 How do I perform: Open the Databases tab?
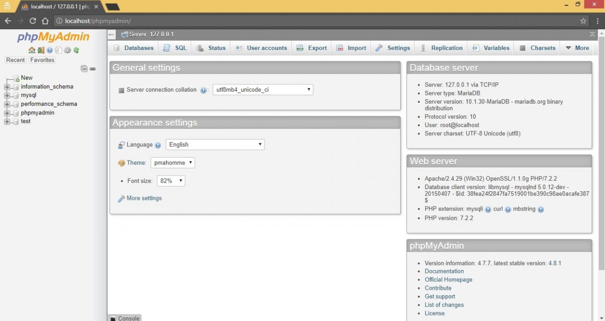(134, 48)
